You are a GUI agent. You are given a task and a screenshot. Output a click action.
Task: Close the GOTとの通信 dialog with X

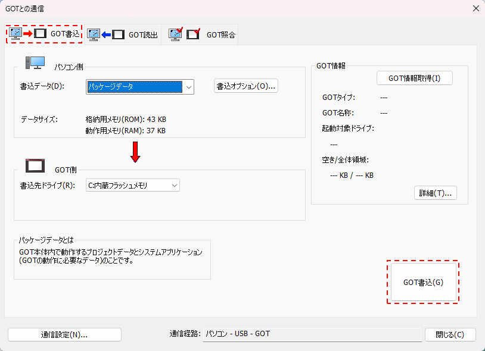[475, 8]
